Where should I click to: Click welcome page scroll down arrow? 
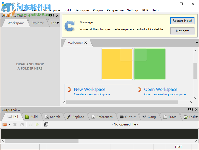pyautogui.click(x=195, y=98)
